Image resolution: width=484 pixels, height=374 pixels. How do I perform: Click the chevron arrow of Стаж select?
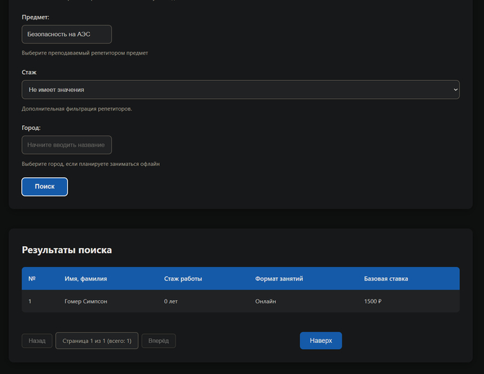(454, 90)
